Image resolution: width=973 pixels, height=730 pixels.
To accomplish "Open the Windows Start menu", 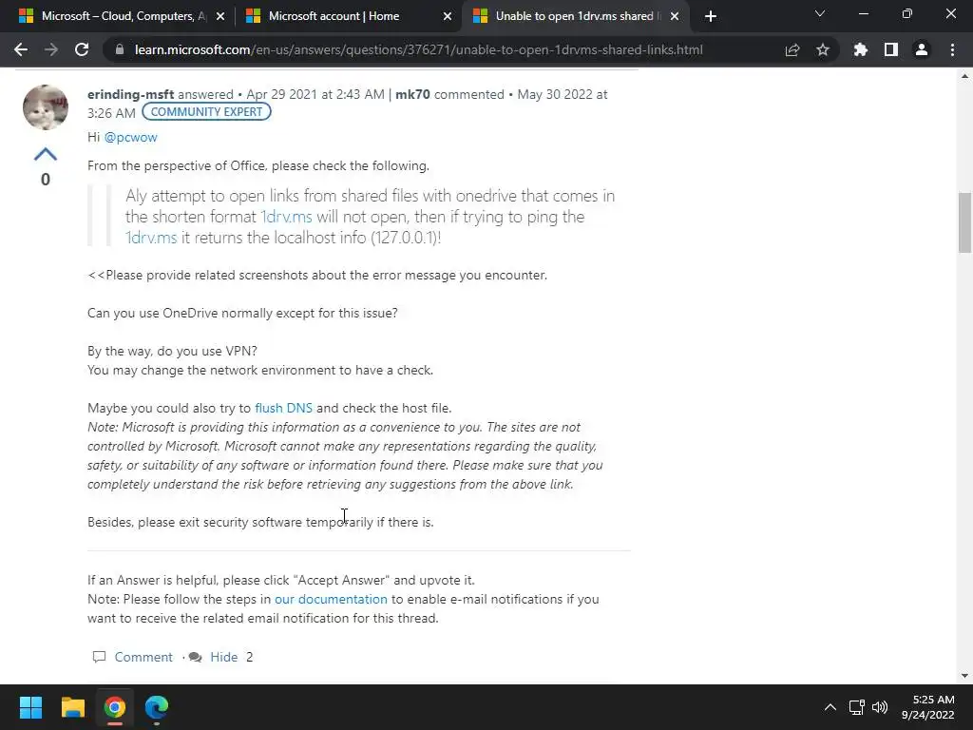I will pos(30,707).
